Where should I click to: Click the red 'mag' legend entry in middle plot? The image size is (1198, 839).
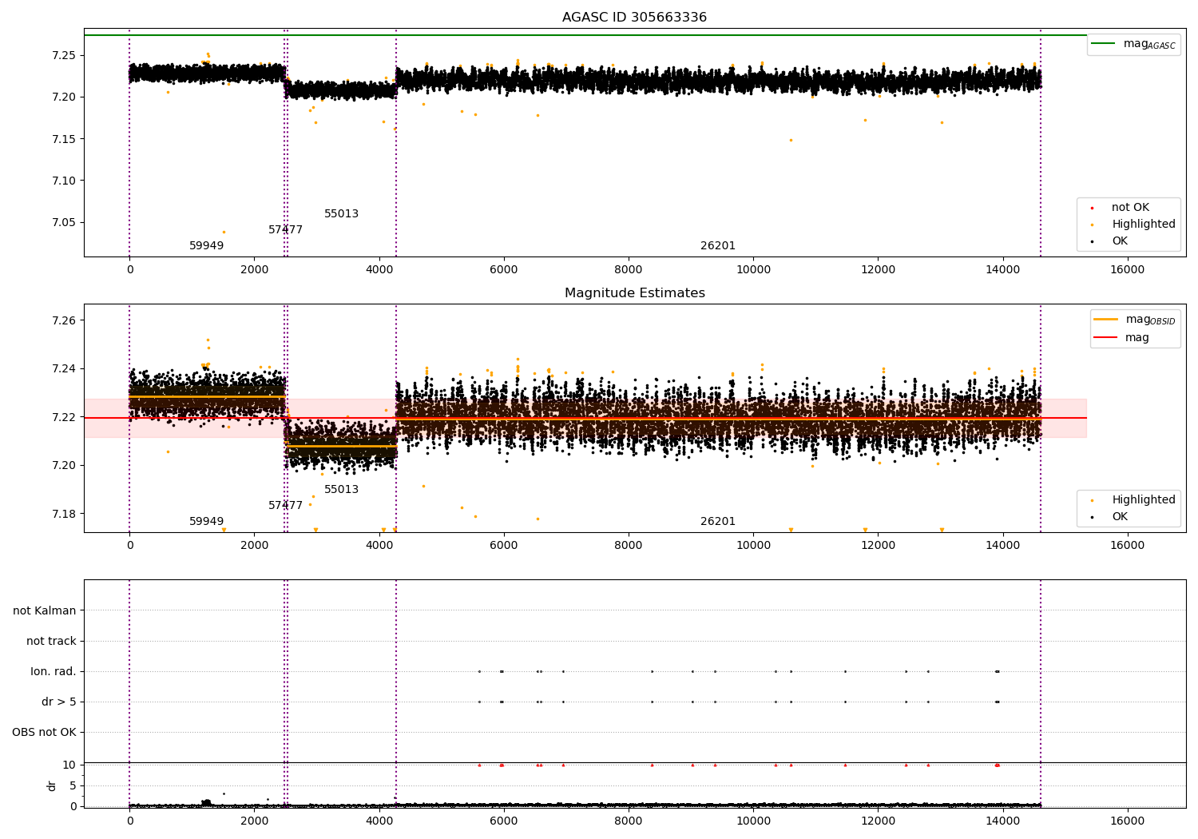point(1137,338)
